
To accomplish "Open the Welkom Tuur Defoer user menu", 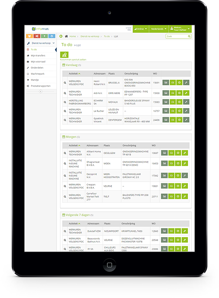I will click(x=180, y=29).
